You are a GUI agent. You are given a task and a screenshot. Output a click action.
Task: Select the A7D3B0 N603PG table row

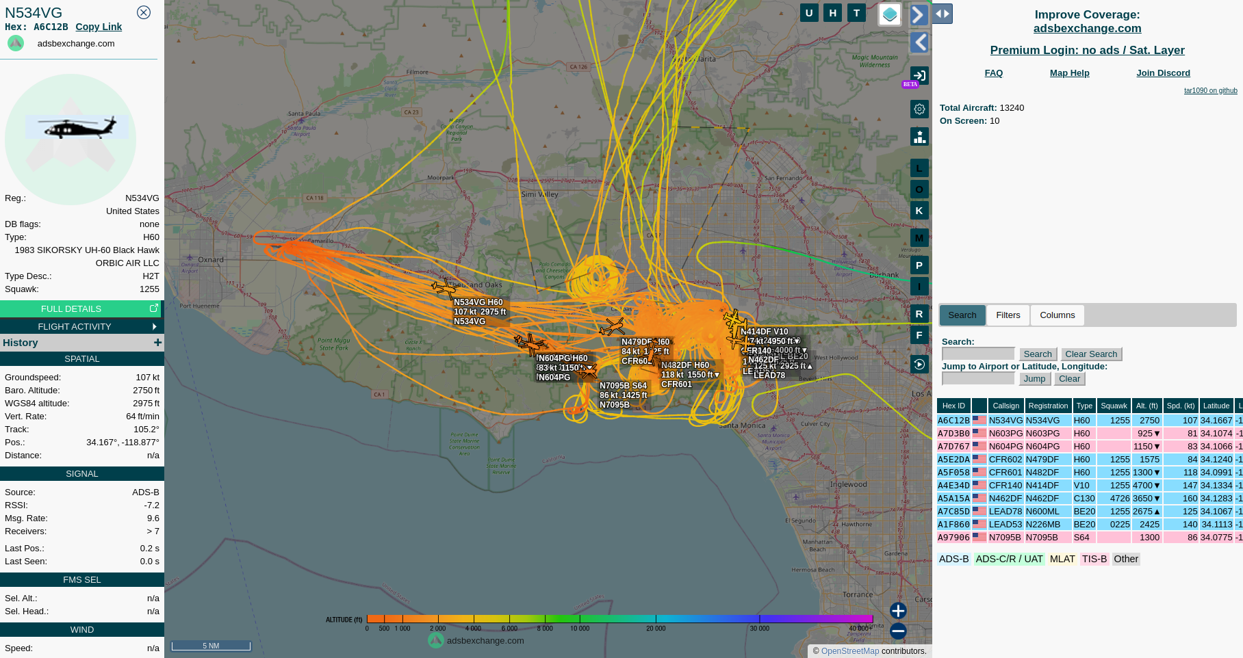click(x=1090, y=434)
